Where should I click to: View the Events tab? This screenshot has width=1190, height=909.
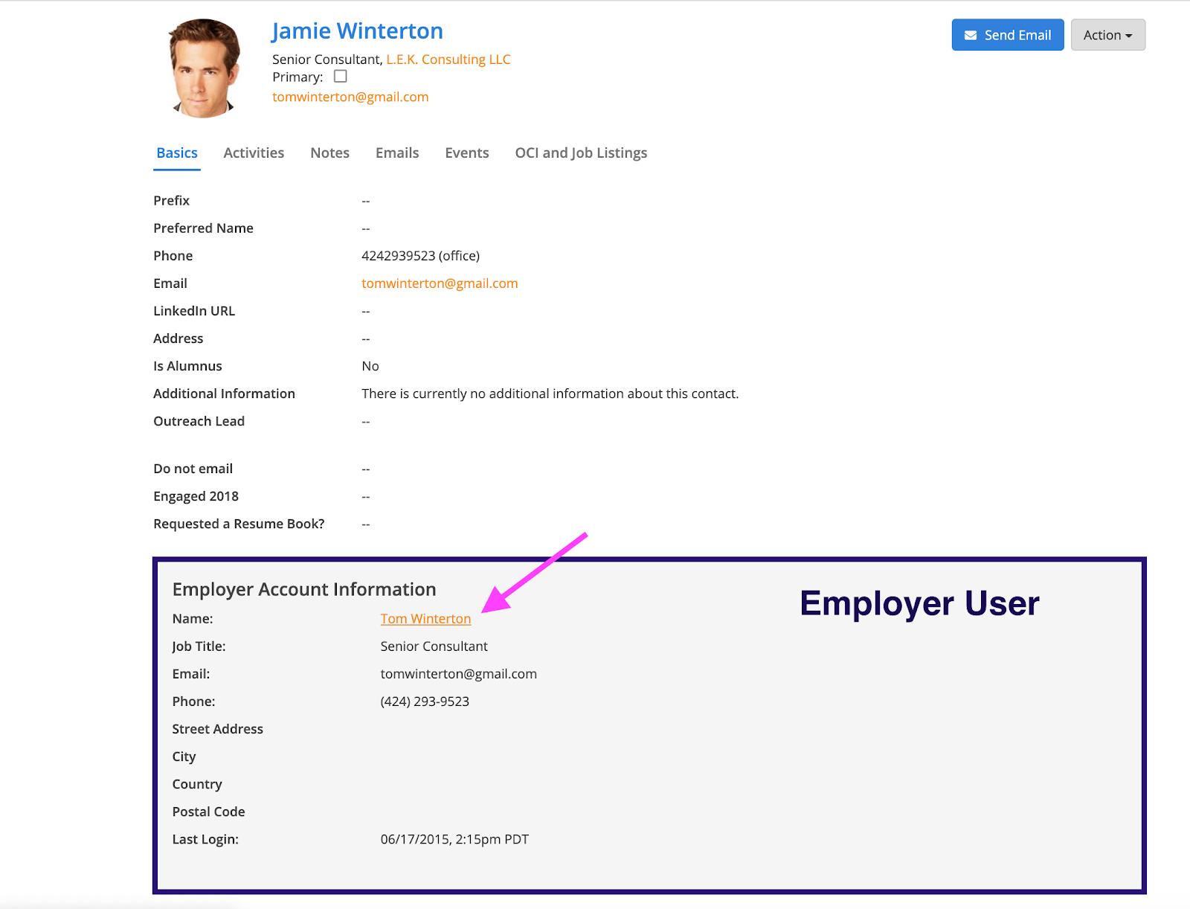(467, 153)
